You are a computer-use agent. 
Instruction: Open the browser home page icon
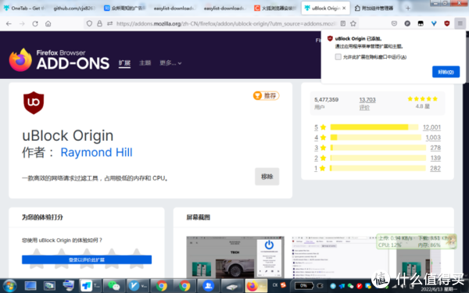[x=48, y=23]
